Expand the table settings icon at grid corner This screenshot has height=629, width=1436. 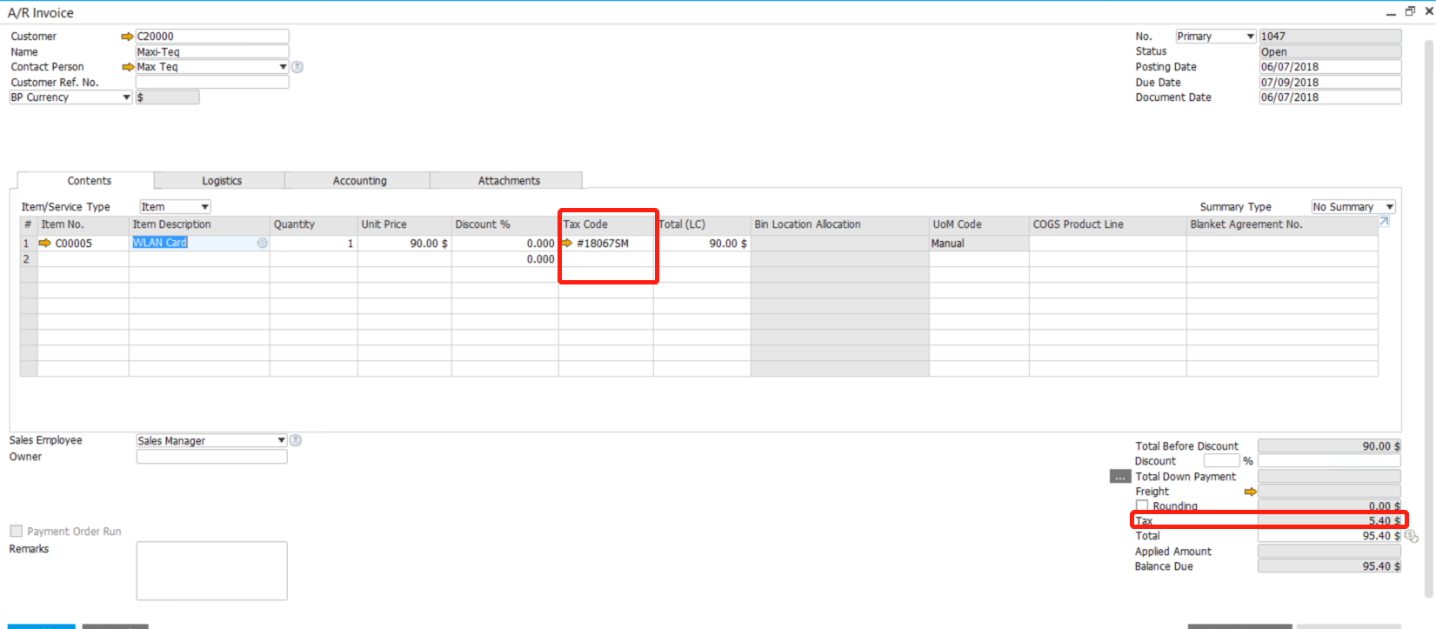click(1384, 222)
